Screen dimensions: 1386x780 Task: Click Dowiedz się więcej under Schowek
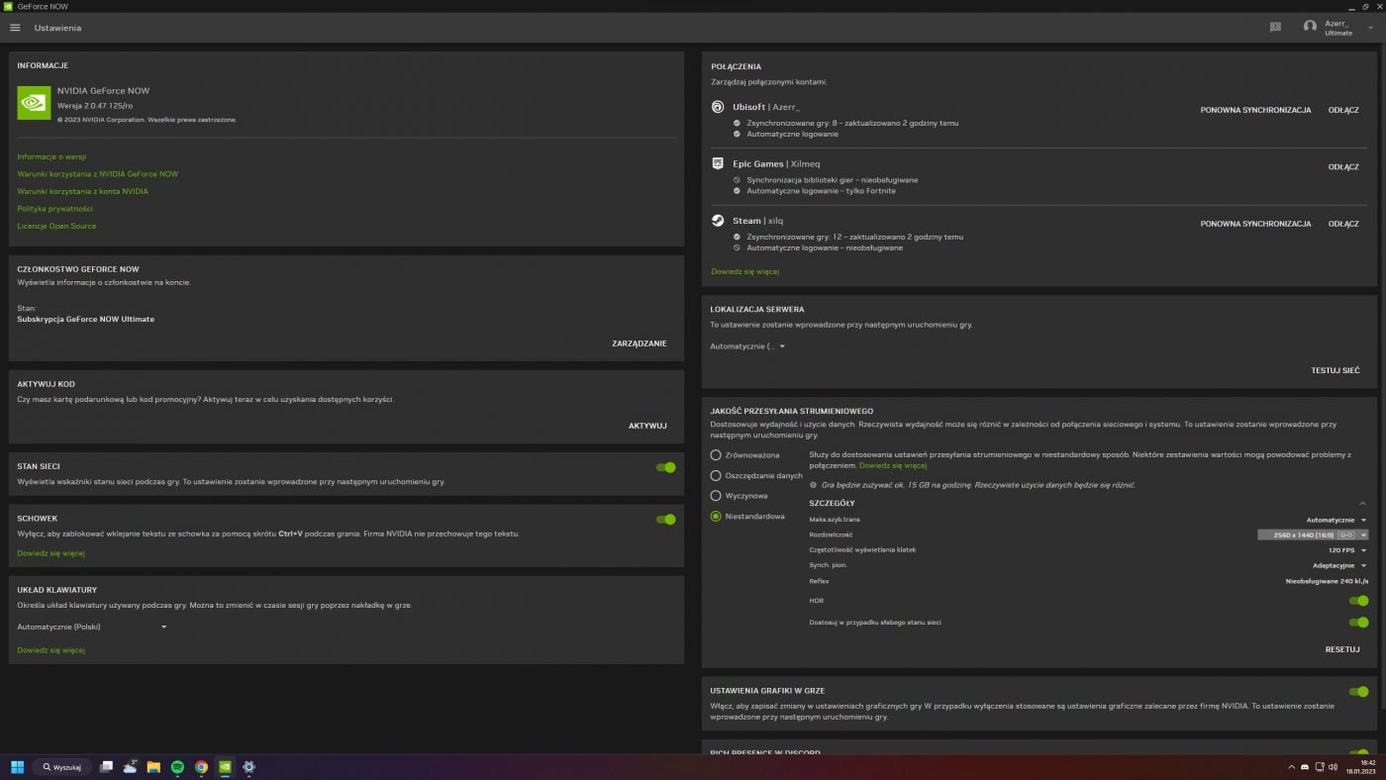(50, 553)
